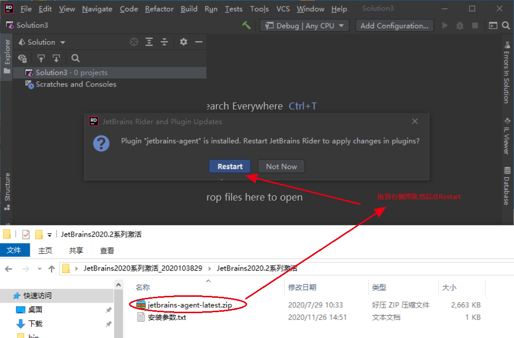Select jetbrains-agent-latest.zip file
The width and height of the screenshot is (514, 338).
point(184,305)
